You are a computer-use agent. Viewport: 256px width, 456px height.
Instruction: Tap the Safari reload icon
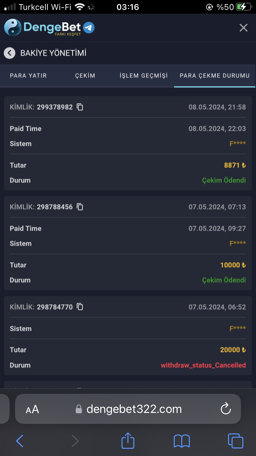[226, 409]
